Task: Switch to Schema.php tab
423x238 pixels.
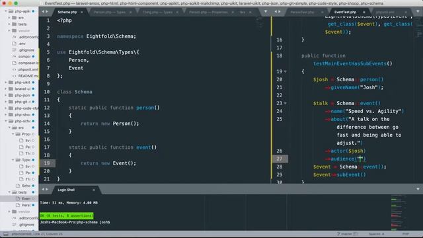Action: [67, 12]
